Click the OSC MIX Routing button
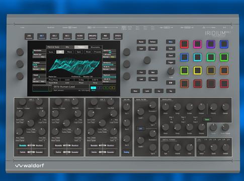This screenshot has height=181, width=244. point(127,152)
